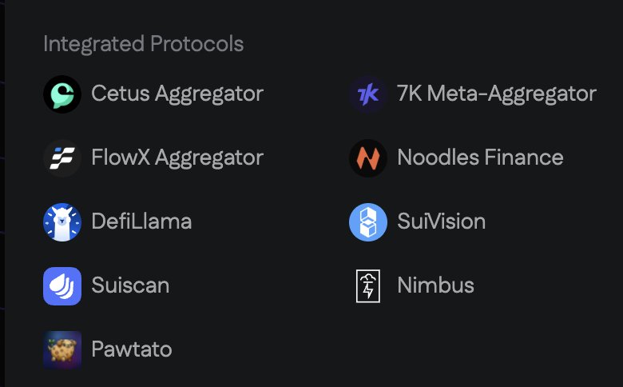The image size is (623, 387).
Task: Click the Suiscan purple icon
Action: (62, 286)
